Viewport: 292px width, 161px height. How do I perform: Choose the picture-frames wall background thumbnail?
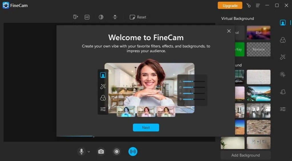258,143
